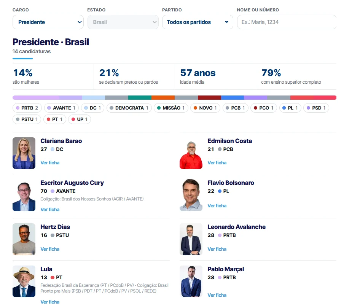Open Ver ficha for Pablo Marçal
The height and width of the screenshot is (307, 352).
point(217,295)
